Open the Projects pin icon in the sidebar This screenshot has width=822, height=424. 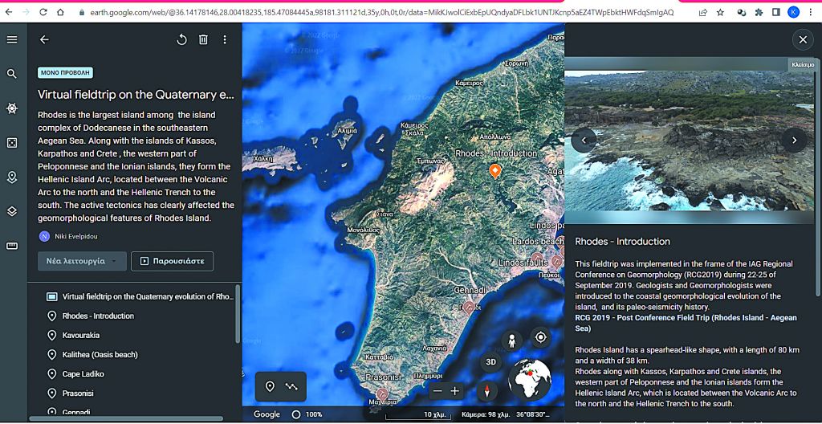(11, 177)
